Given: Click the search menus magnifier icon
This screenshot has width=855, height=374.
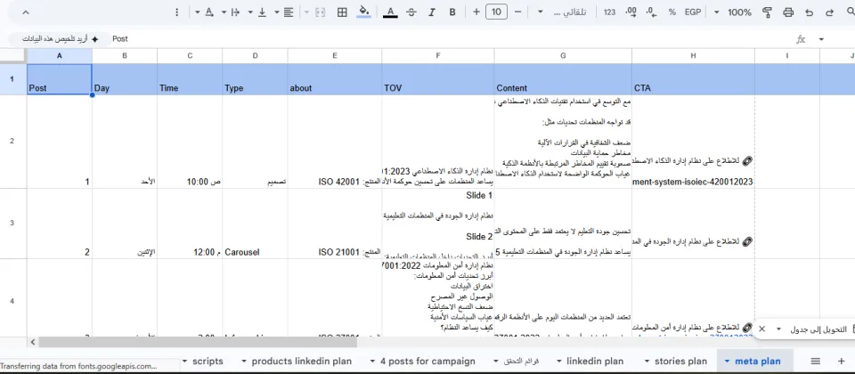Looking at the screenshot, I should [x=850, y=12].
